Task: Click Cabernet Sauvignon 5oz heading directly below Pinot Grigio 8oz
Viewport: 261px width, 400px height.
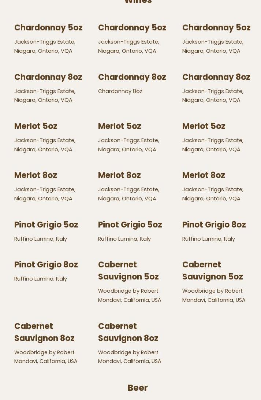Action: tap(212, 270)
